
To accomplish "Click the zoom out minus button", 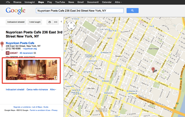I will (x=71, y=74).
